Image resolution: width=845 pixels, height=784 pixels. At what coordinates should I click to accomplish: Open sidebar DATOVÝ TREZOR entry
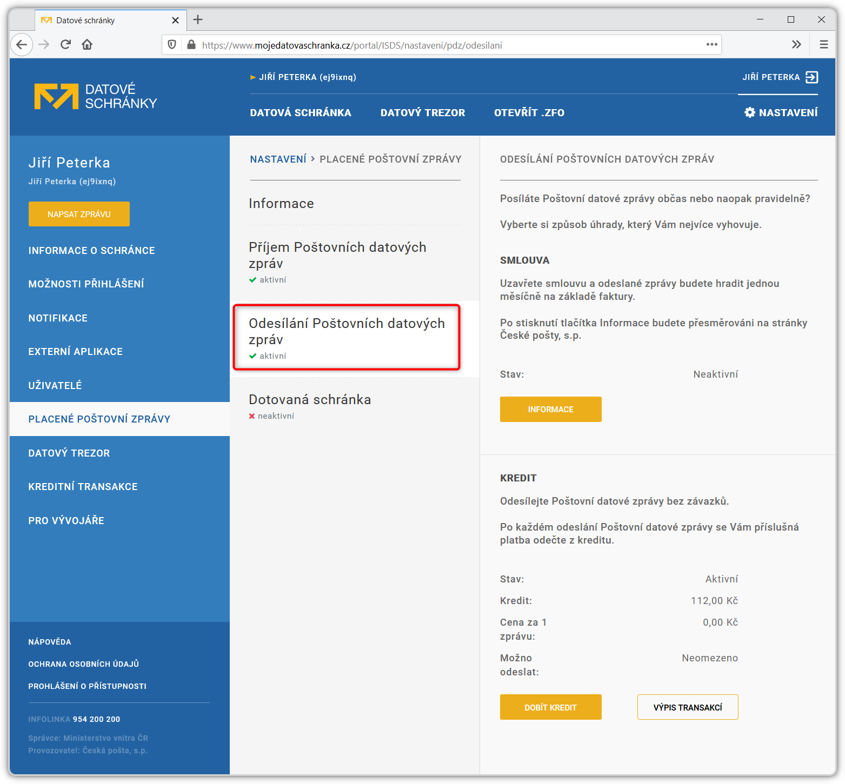69,453
